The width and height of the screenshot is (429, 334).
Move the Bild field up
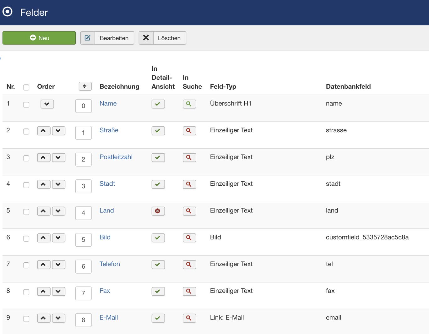pos(44,238)
